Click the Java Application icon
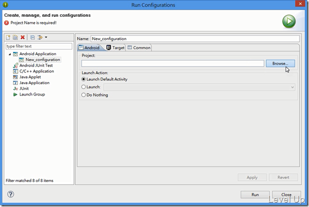 (x=15, y=83)
